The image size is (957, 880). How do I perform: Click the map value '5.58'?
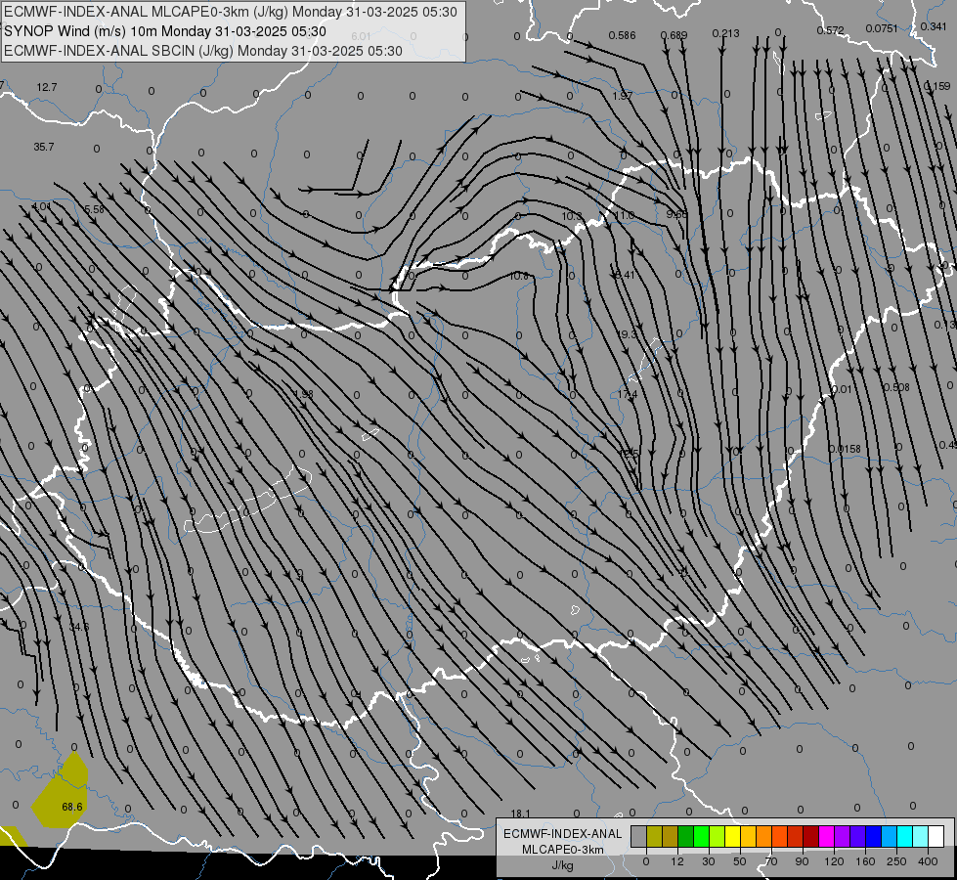point(94,209)
